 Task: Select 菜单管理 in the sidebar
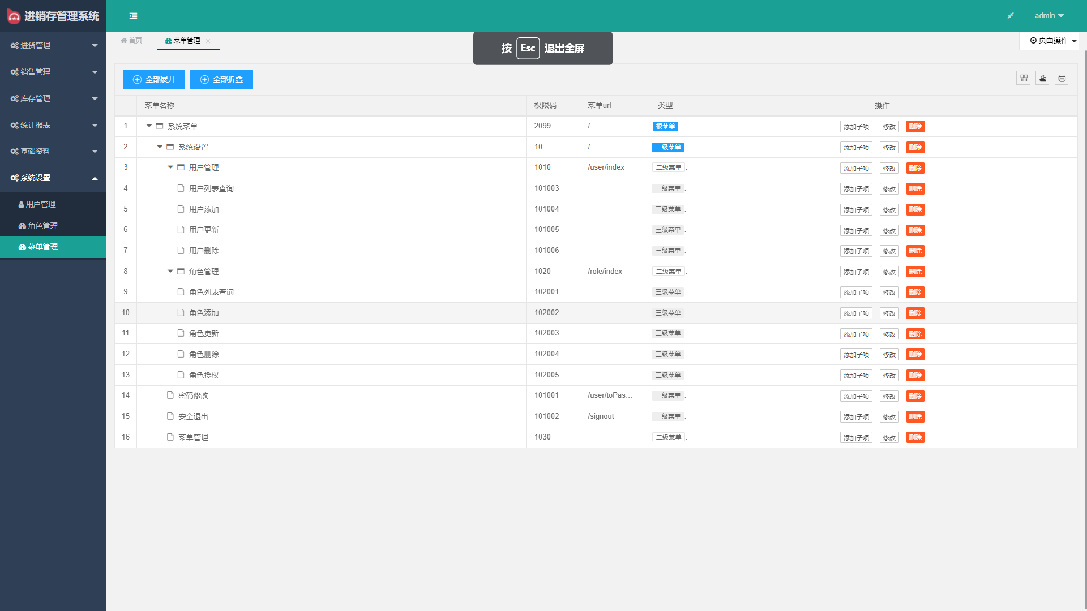pos(53,247)
